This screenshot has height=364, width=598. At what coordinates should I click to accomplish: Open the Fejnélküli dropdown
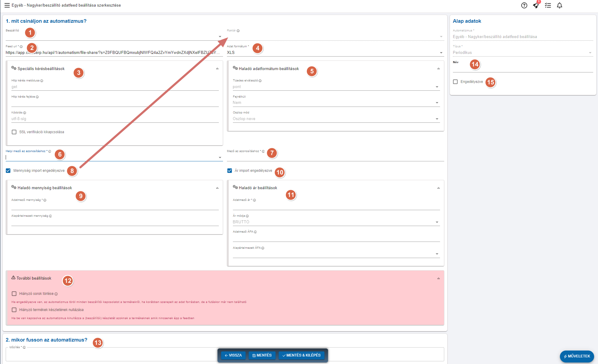(336, 103)
